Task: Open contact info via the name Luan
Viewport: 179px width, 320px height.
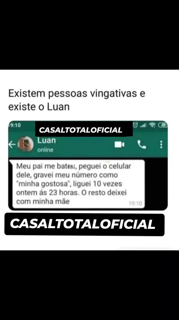Action: coord(46,141)
